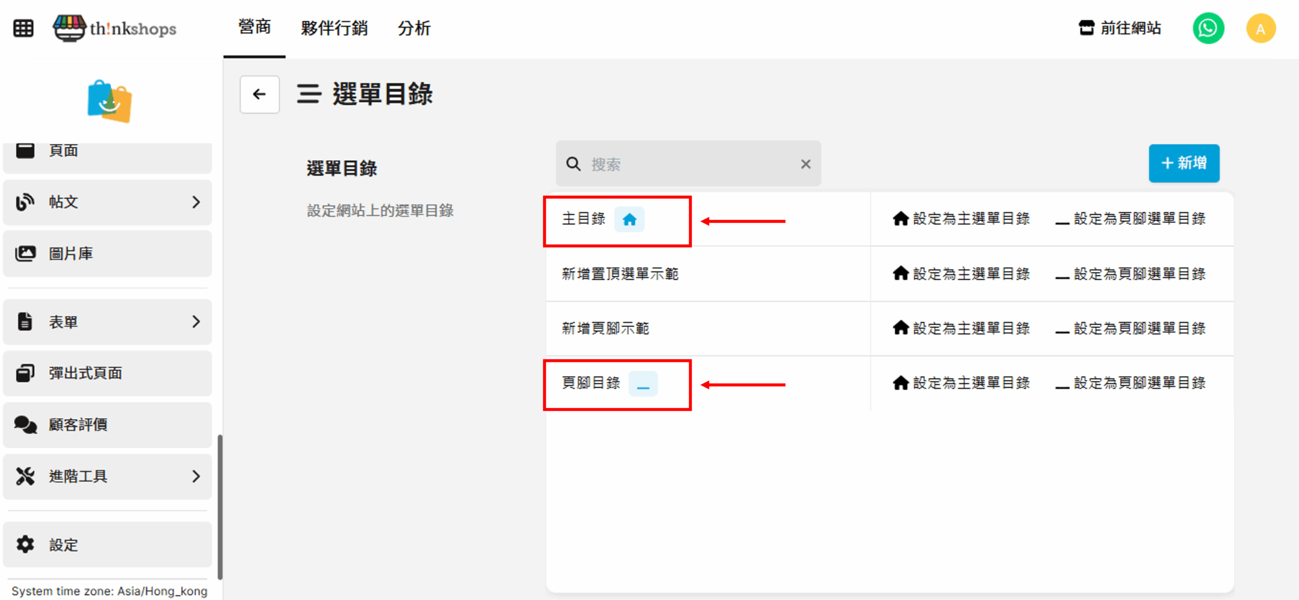Click the 新增 button
1299x600 pixels.
1183,163
